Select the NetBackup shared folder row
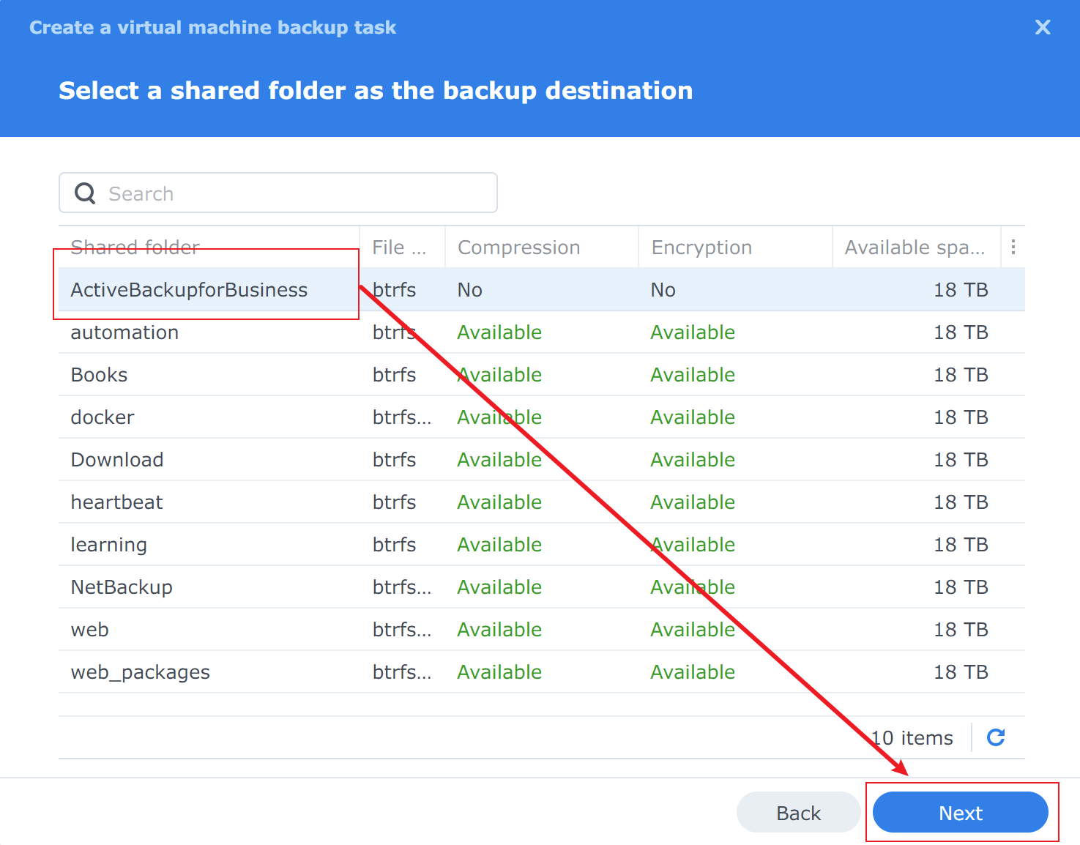Screen dimensions: 1080x845 coord(122,587)
